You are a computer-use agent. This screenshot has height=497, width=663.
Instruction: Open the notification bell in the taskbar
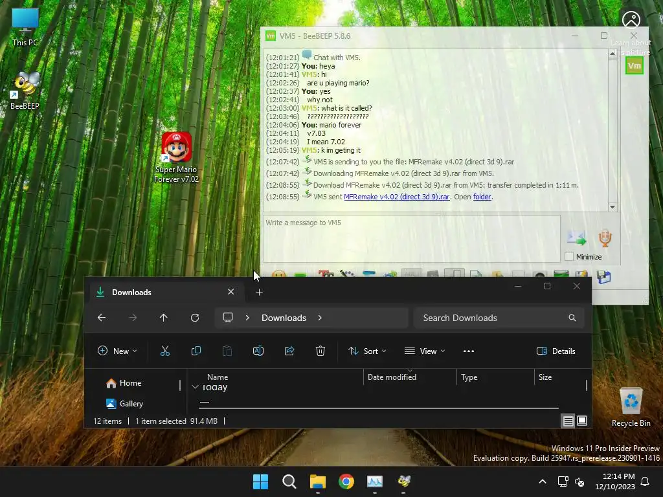click(646, 481)
